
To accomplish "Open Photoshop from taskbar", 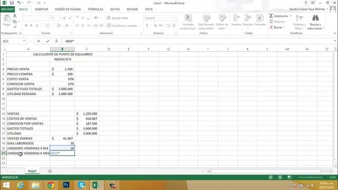I will [66, 185].
